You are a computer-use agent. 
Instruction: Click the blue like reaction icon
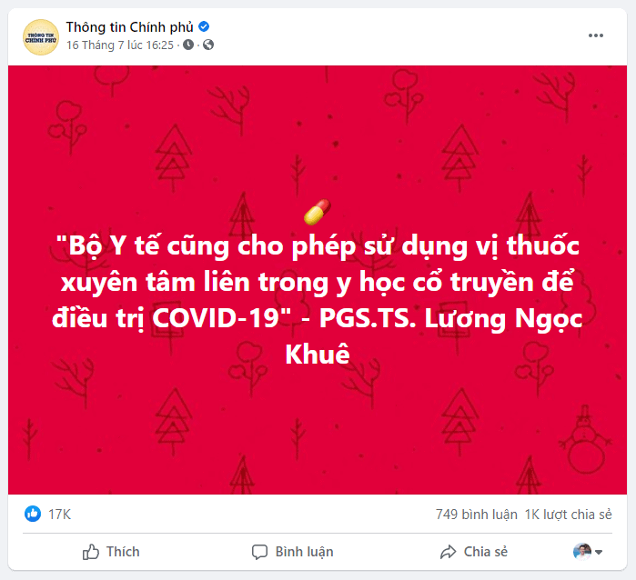coord(33,514)
